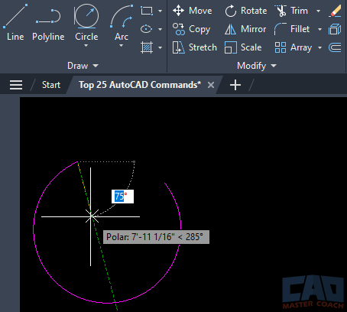Activate the Move command
This screenshot has height=312, width=347.
(x=193, y=11)
